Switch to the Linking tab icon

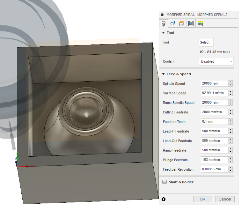(200, 24)
